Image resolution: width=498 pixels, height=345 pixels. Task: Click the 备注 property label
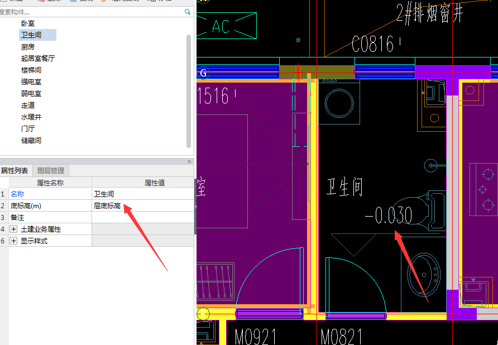tap(17, 218)
